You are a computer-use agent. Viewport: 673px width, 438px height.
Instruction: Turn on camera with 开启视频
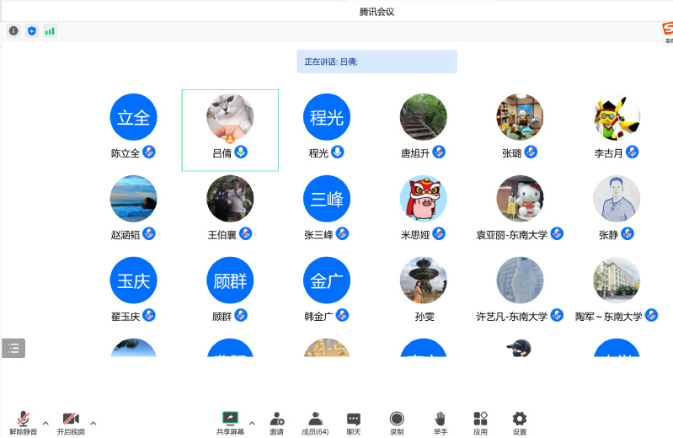71,423
